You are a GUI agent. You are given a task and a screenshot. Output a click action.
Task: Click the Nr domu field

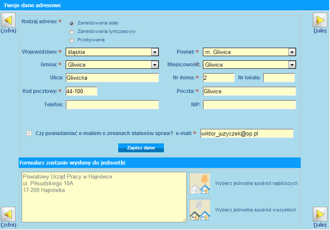tap(219, 78)
